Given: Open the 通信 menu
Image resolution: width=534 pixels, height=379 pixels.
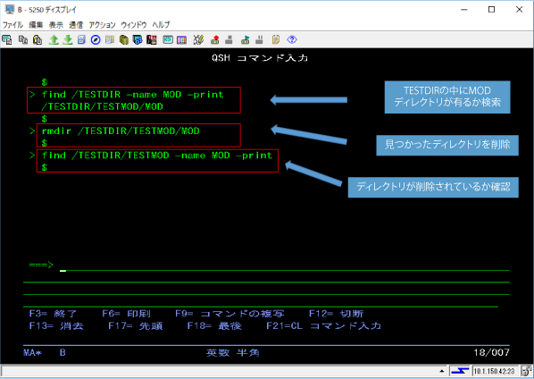Looking at the screenshot, I should coord(76,25).
